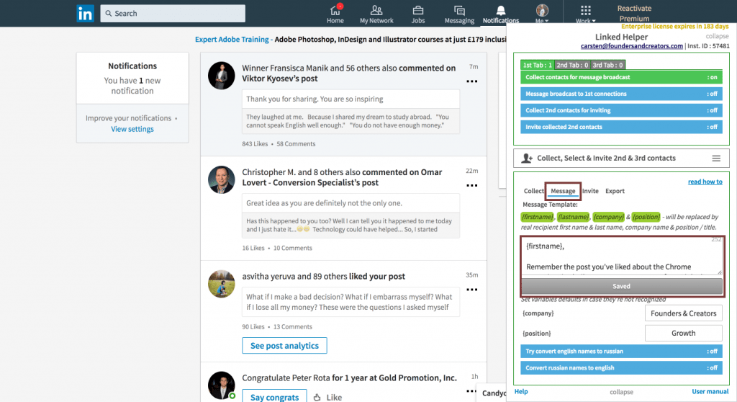Toggle Collect 2nd contacts for inviting

click(621, 110)
